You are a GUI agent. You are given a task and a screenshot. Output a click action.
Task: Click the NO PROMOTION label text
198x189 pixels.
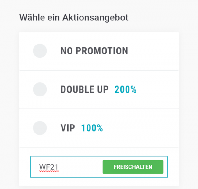pos(94,51)
